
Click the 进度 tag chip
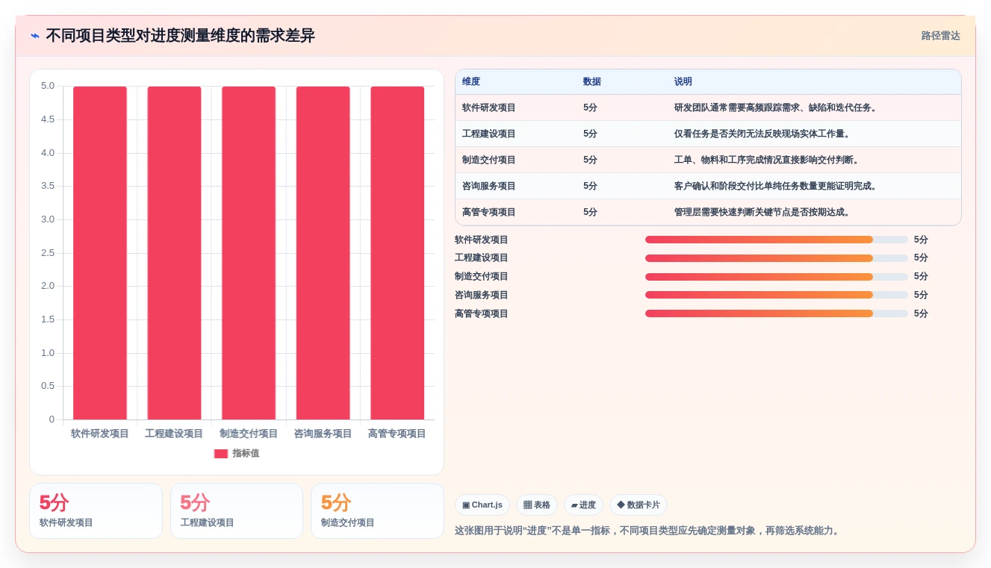click(583, 505)
